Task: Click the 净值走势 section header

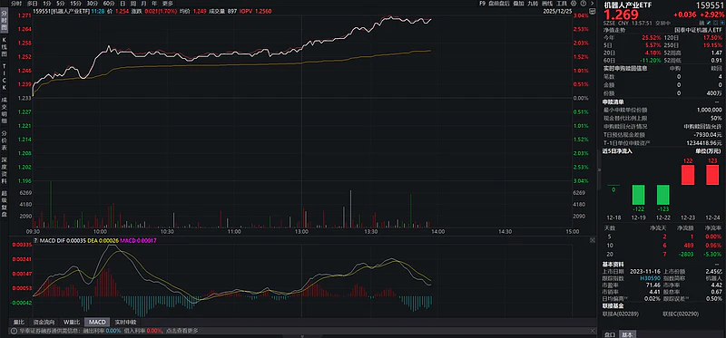Action: pyautogui.click(x=614, y=30)
